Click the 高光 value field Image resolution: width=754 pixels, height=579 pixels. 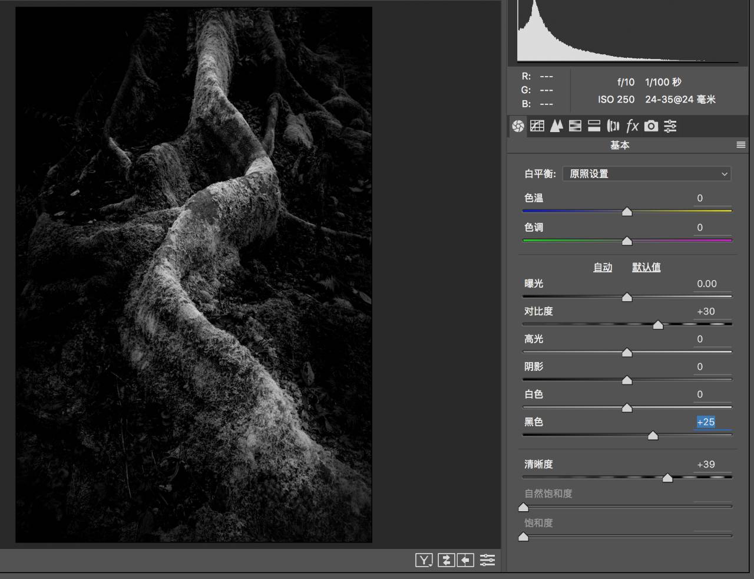pos(712,340)
